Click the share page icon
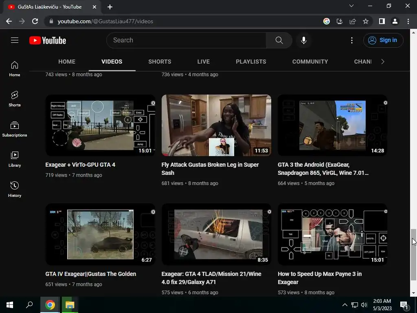This screenshot has height=313, width=417. click(x=353, y=21)
